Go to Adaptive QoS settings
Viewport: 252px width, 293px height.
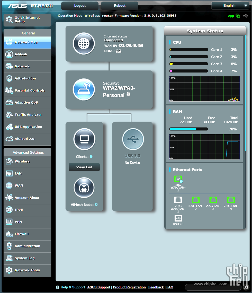[x=27, y=103]
